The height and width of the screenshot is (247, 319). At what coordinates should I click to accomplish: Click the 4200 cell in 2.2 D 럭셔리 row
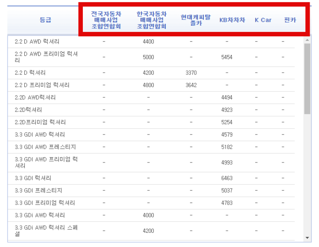point(148,73)
